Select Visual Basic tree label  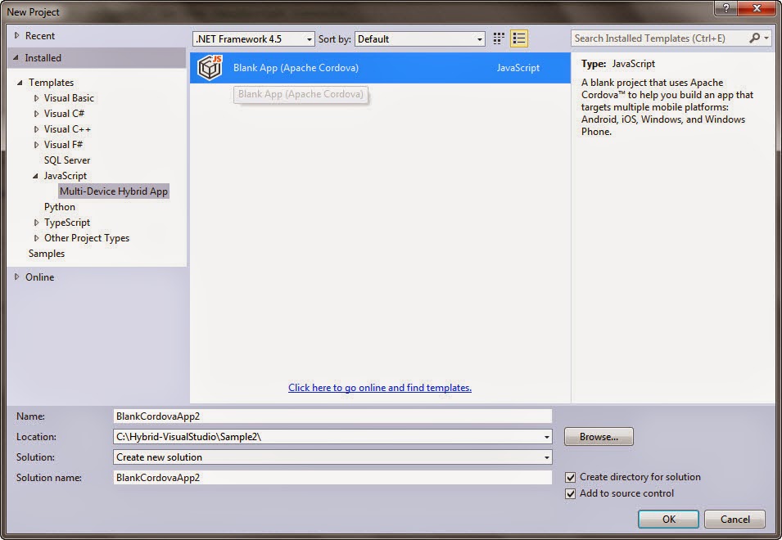[69, 98]
